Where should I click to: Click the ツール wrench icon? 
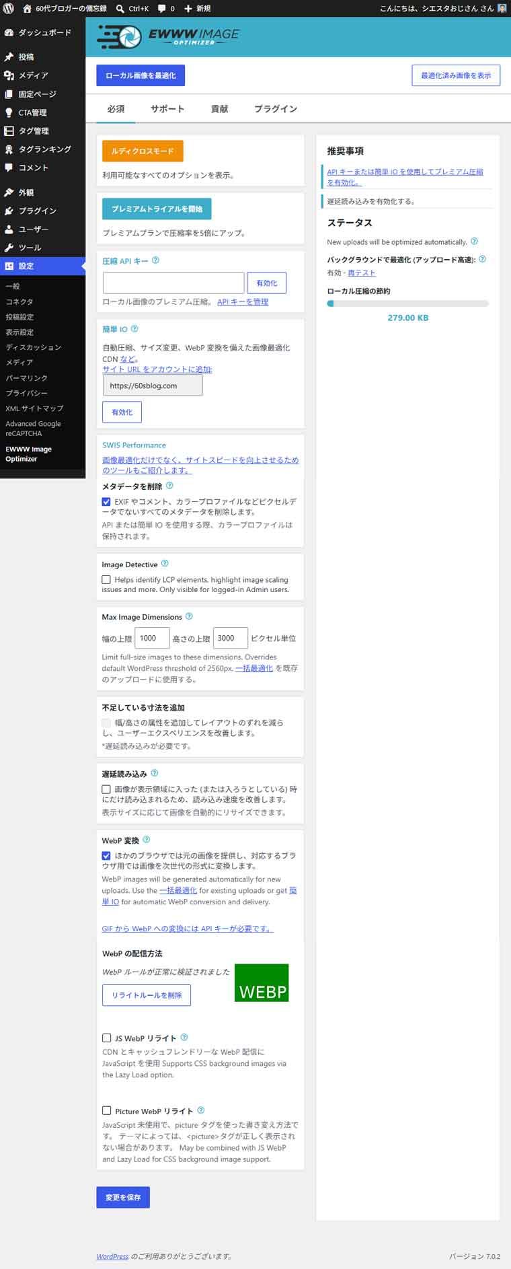(x=9, y=248)
